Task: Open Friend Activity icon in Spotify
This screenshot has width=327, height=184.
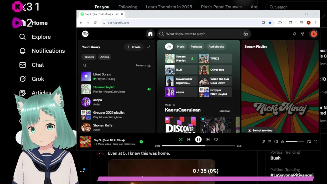Action: coord(303,34)
